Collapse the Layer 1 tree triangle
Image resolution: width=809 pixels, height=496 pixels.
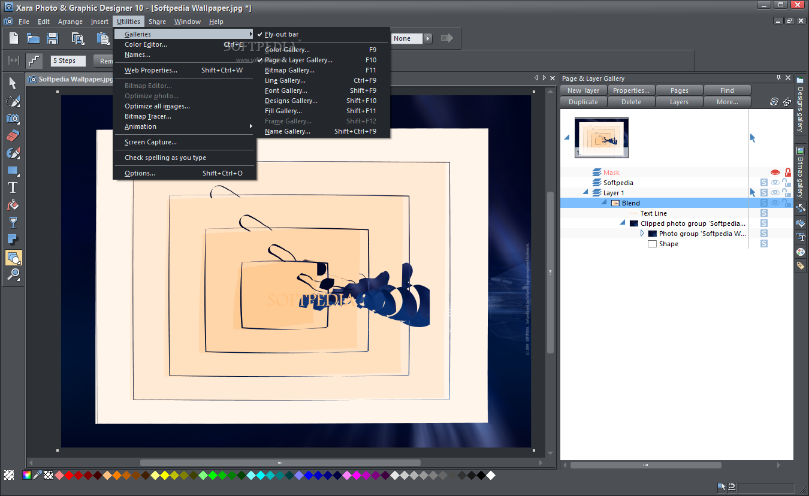pyautogui.click(x=585, y=192)
